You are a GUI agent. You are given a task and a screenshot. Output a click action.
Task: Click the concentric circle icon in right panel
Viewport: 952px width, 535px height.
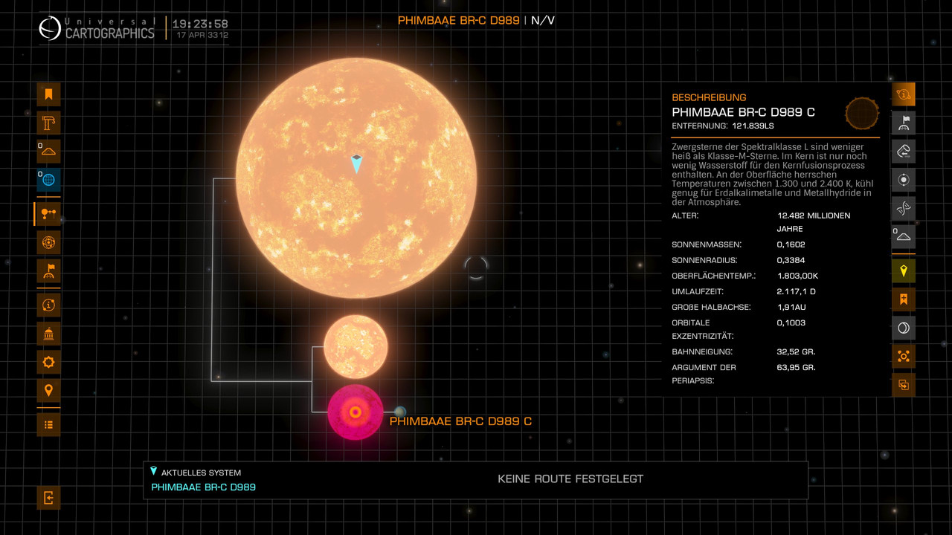(x=904, y=179)
